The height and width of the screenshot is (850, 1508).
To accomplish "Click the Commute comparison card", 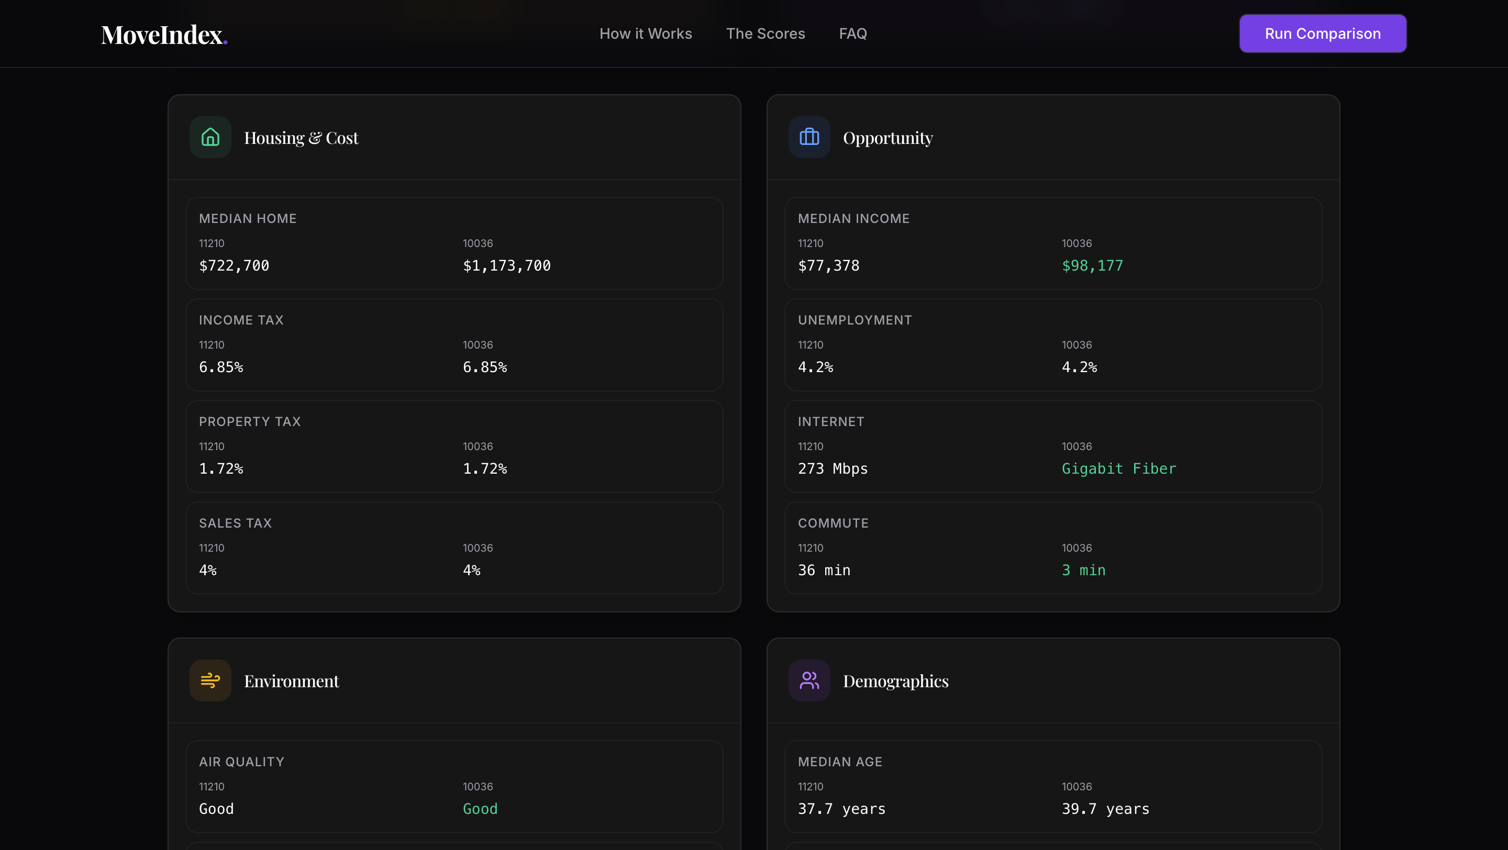I will [x=1052, y=548].
